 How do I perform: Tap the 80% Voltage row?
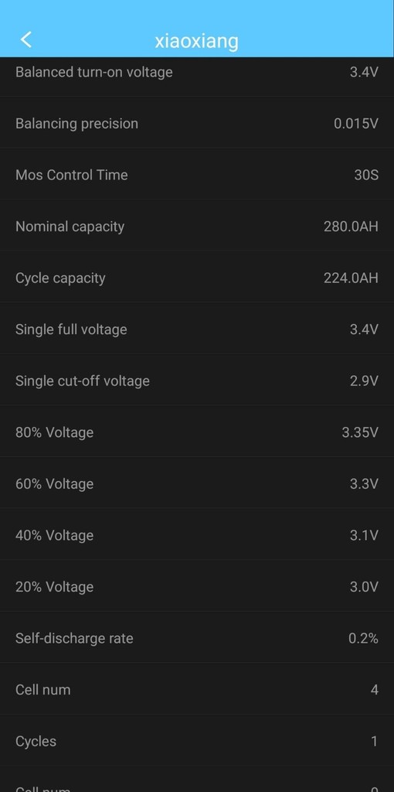(197, 432)
